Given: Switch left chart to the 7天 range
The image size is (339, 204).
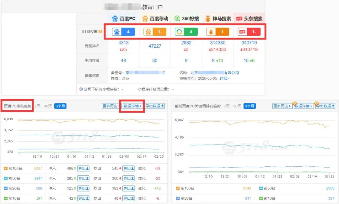Looking at the screenshot, I should tap(37, 106).
